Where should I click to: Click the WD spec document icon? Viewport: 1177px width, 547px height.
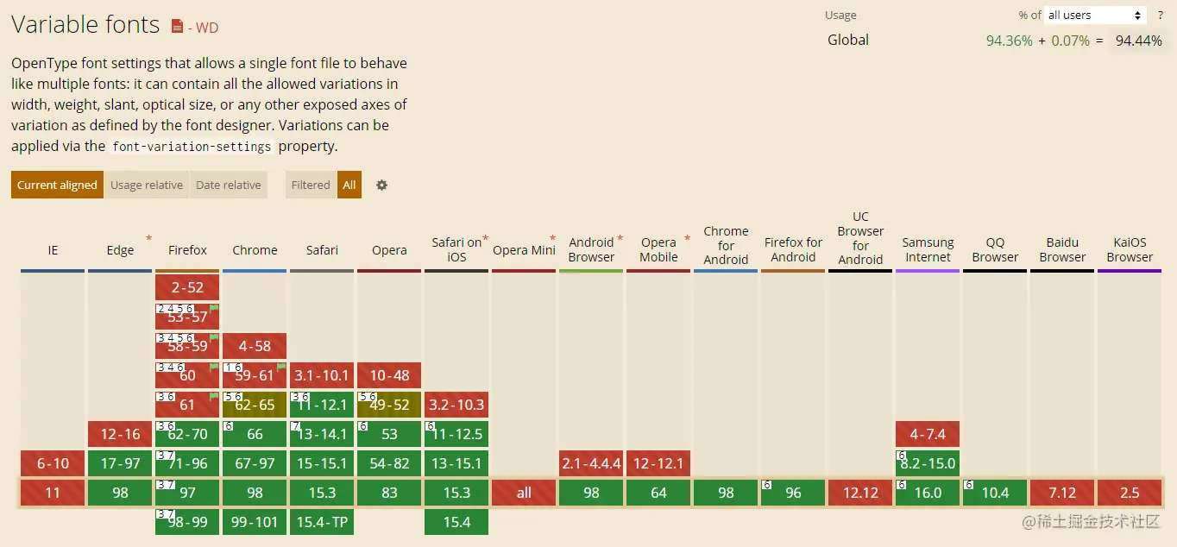coord(177,27)
